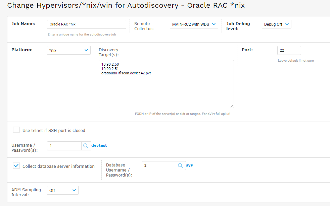This screenshot has width=330, height=206.
Task: Click the search icon beside the database credential field
Action: (181, 165)
